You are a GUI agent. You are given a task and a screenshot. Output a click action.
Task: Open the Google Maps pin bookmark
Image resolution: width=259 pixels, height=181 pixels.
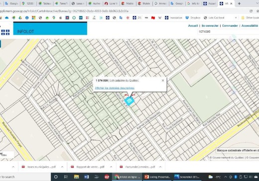54,18
